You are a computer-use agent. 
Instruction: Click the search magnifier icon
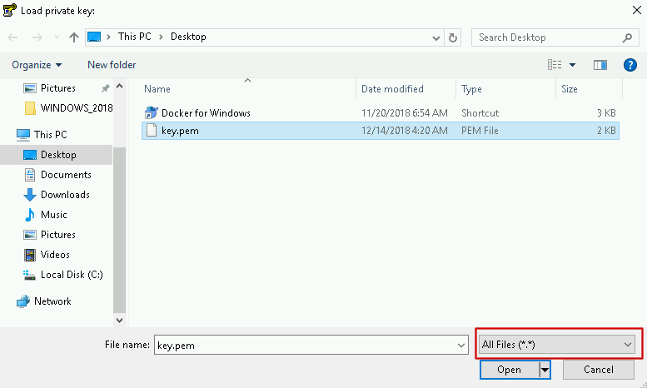[627, 37]
